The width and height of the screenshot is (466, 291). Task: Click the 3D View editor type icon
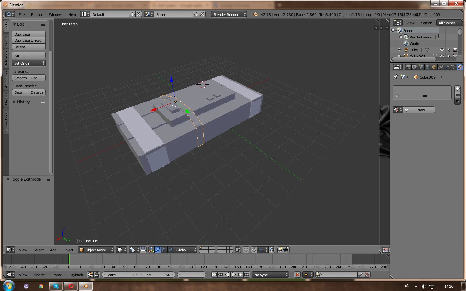pyautogui.click(x=10, y=250)
